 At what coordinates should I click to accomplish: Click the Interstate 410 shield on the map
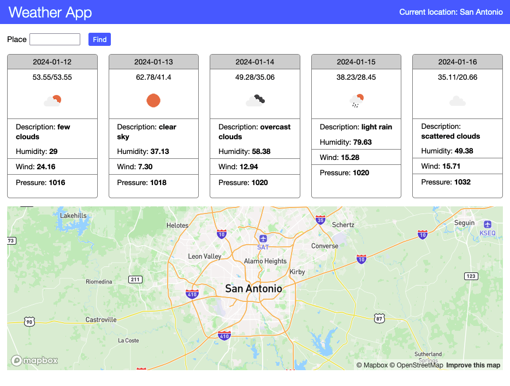point(192,294)
